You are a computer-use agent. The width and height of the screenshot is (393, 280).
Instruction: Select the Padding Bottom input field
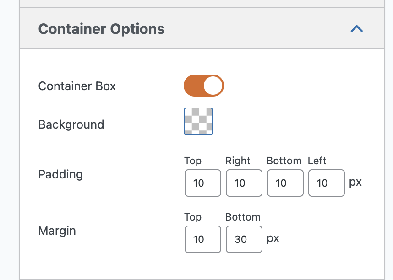tap(285, 183)
